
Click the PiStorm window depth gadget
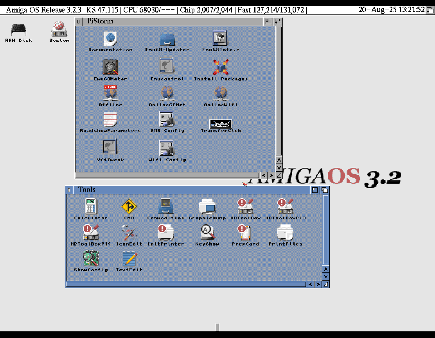coord(278,21)
